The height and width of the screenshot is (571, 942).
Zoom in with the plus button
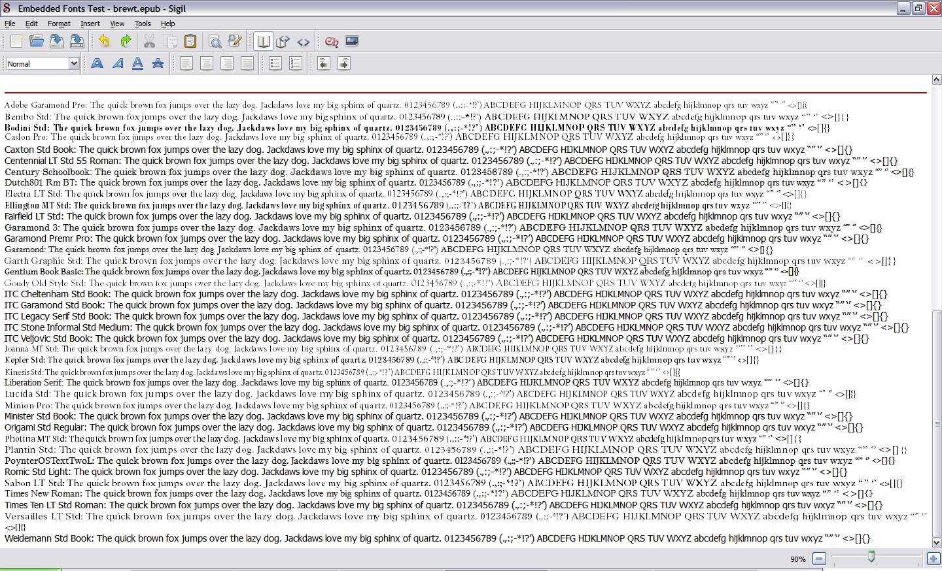point(933,559)
